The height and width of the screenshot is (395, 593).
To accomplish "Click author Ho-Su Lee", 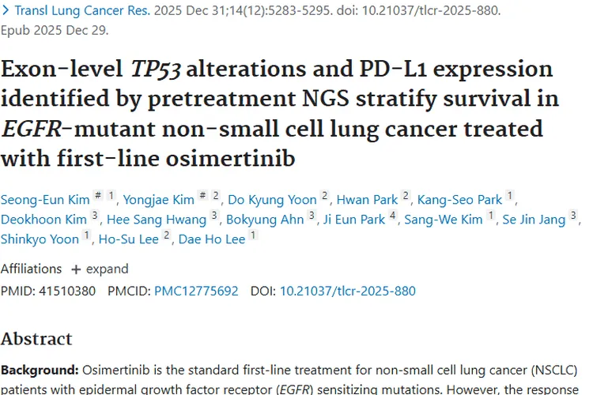I will coord(129,239).
